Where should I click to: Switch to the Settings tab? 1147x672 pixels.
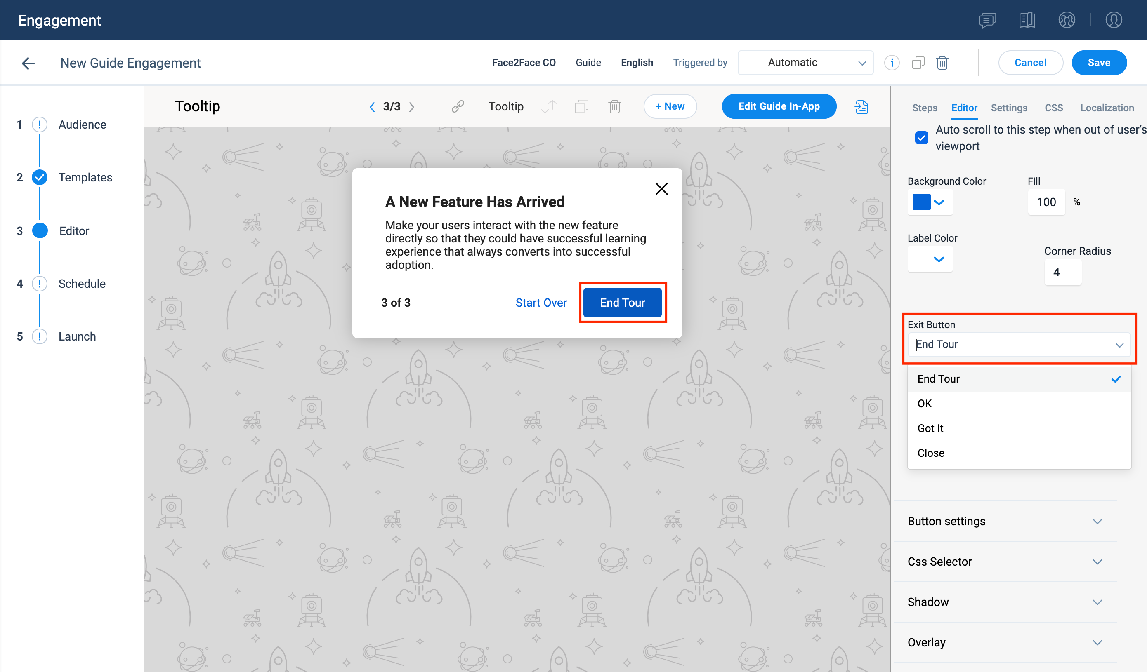(x=1009, y=108)
